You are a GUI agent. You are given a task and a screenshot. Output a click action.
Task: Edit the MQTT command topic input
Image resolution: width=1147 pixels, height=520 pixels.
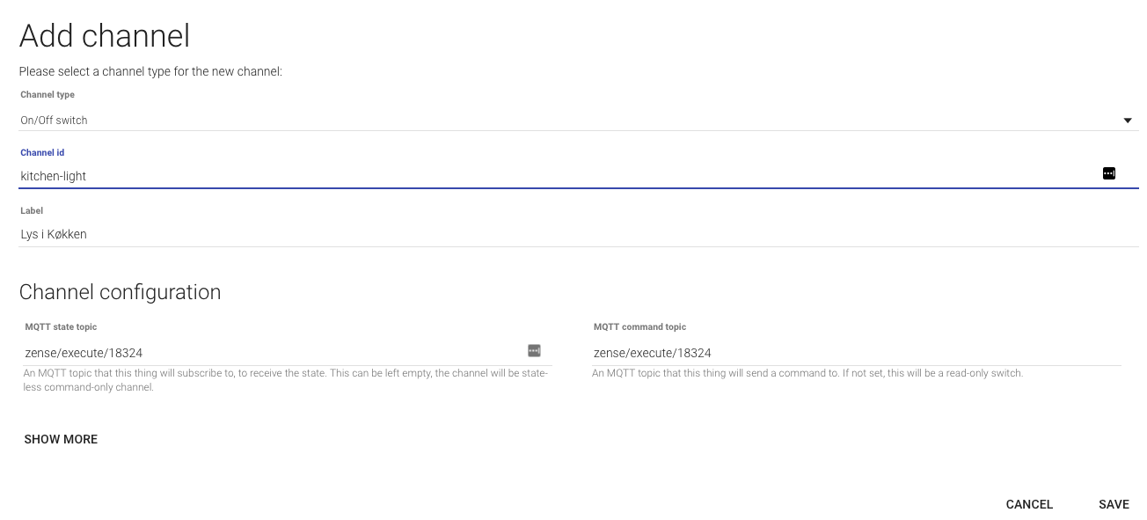pyautogui.click(x=853, y=353)
